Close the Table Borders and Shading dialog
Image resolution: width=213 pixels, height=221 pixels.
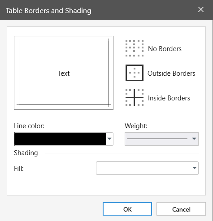pos(201,9)
